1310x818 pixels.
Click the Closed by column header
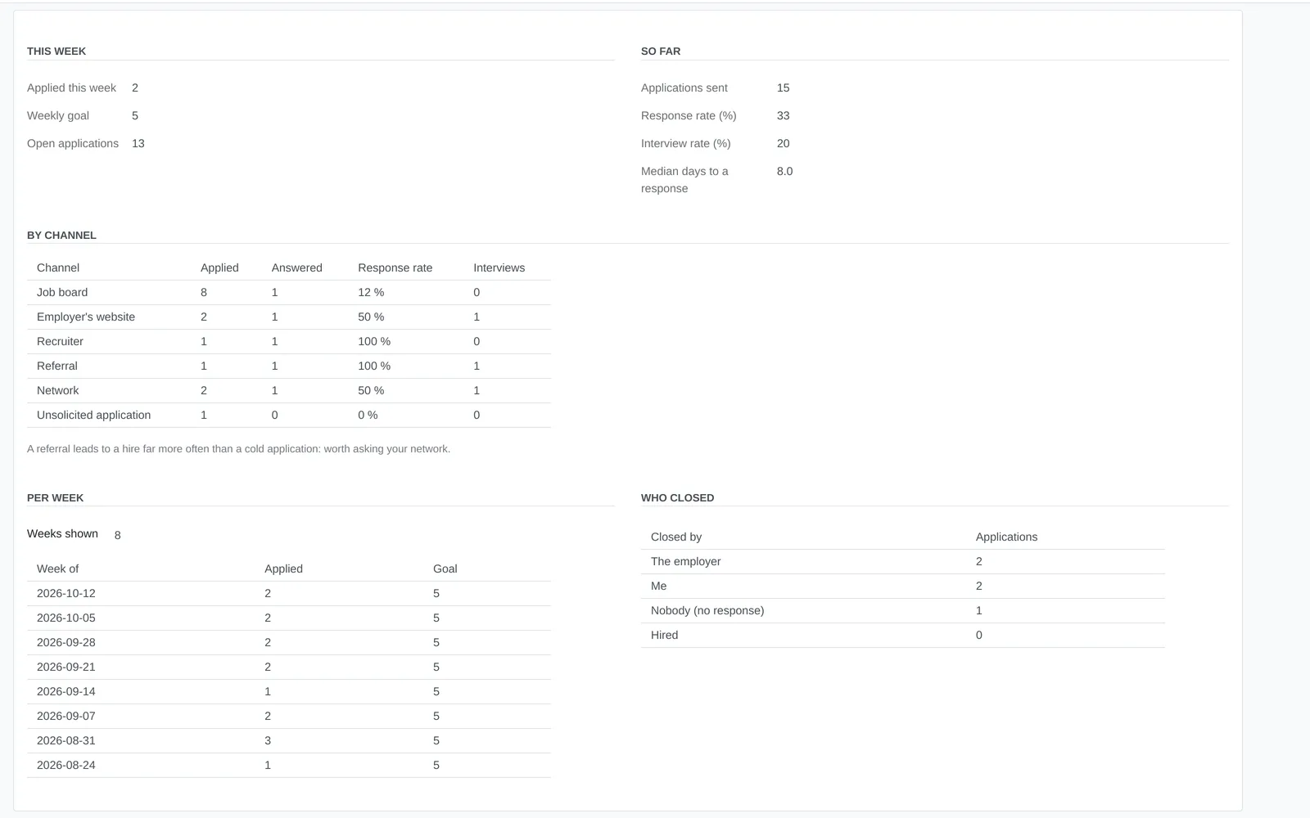676,537
